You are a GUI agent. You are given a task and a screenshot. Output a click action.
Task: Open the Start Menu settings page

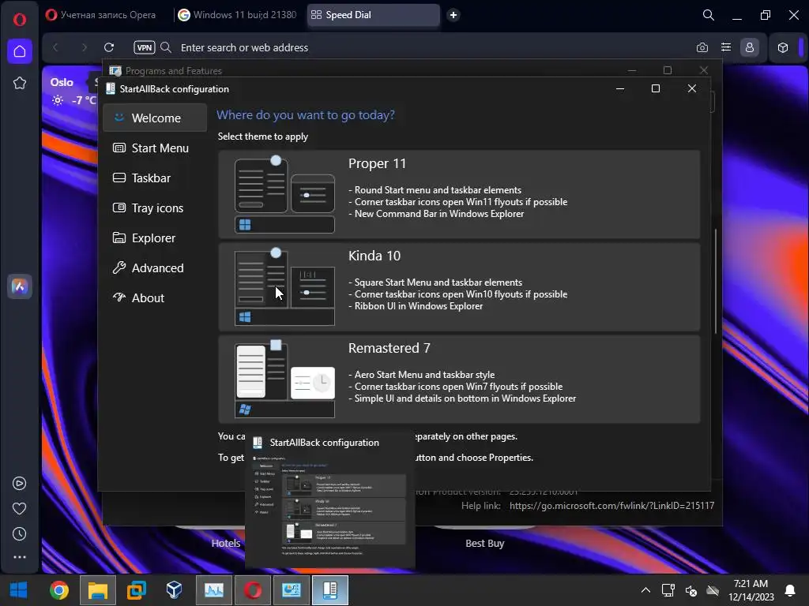coord(155,148)
